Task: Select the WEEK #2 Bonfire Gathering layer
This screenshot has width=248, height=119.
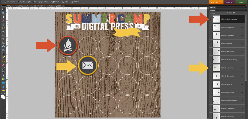Action: coord(227,60)
